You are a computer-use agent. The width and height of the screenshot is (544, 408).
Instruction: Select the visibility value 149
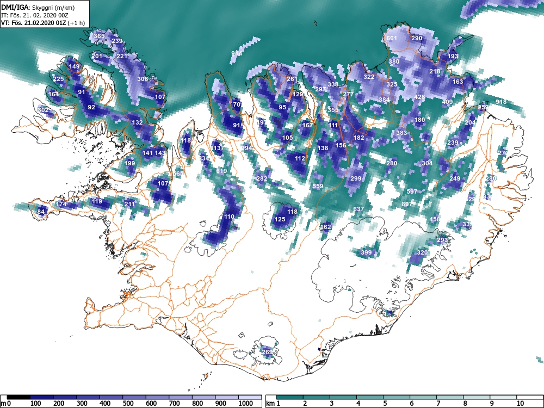click(74, 66)
